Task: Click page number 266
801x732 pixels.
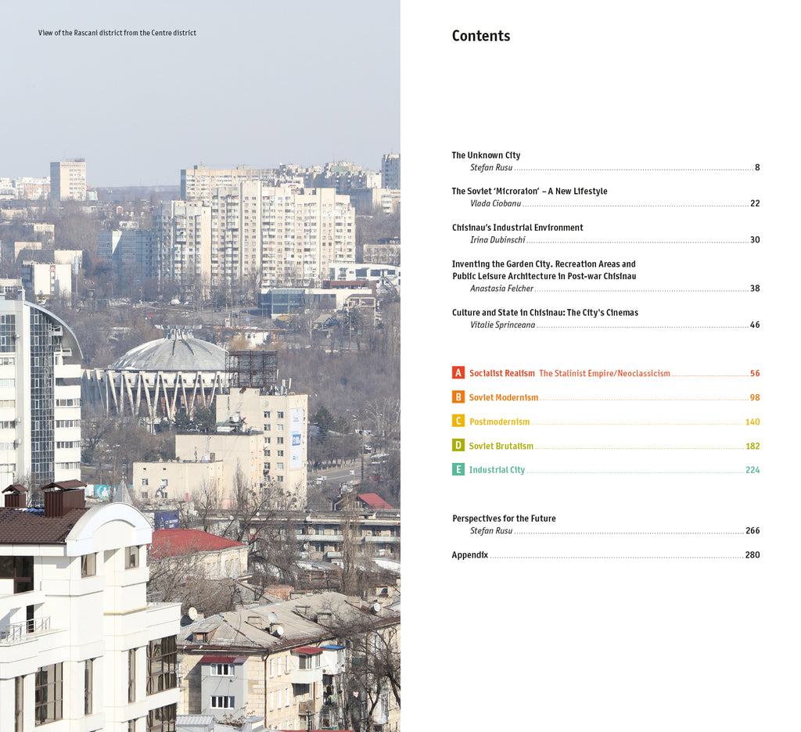Action: tap(753, 530)
